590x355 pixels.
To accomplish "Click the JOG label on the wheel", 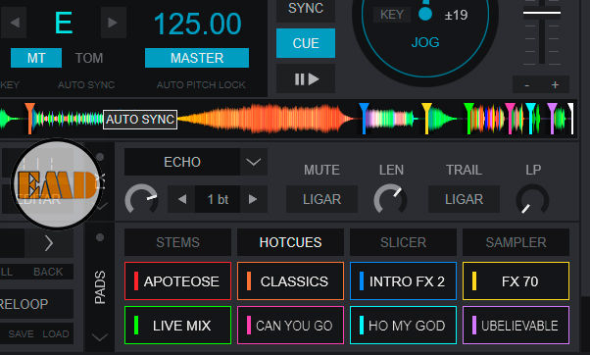I will click(x=425, y=42).
